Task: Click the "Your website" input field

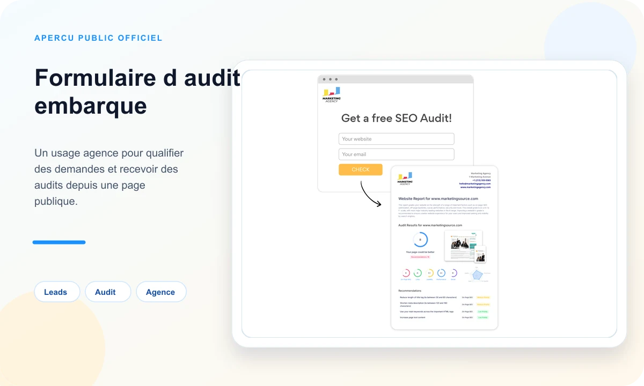Action: click(396, 139)
